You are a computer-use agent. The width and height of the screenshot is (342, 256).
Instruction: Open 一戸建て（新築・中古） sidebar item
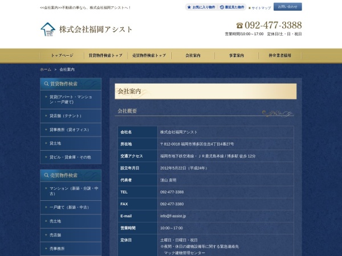[71, 207]
